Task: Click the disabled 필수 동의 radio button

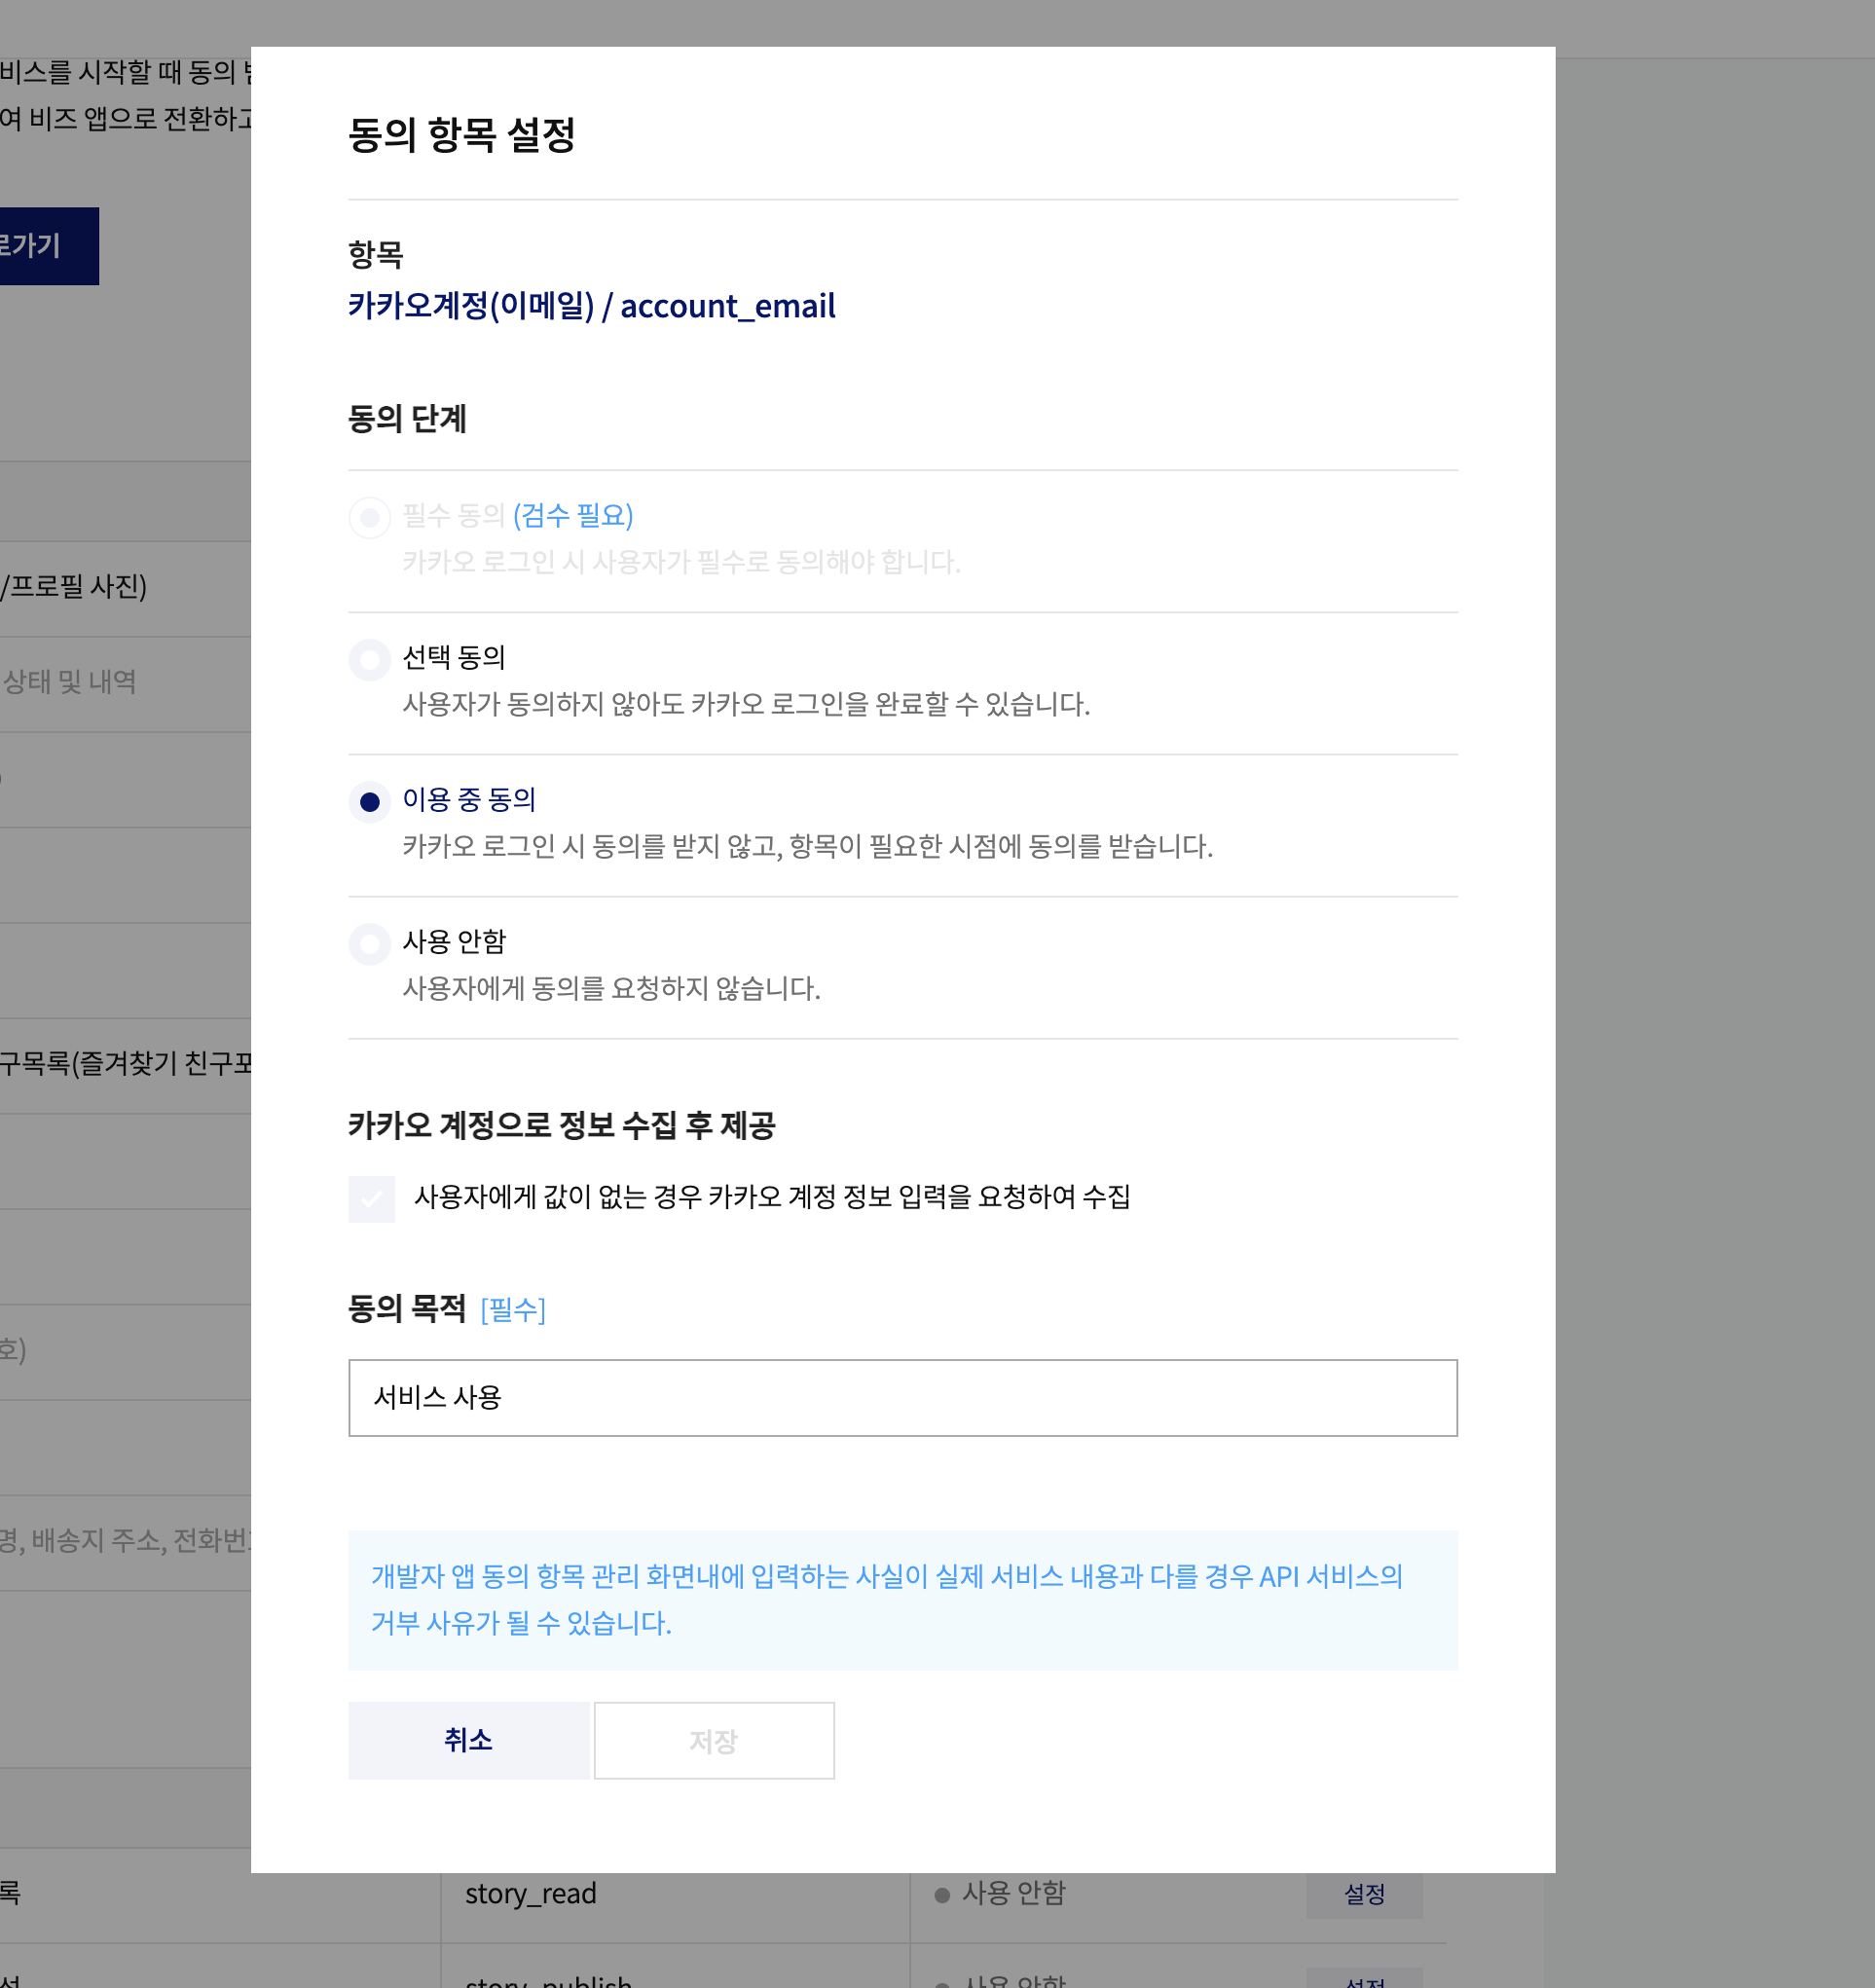Action: (x=369, y=518)
